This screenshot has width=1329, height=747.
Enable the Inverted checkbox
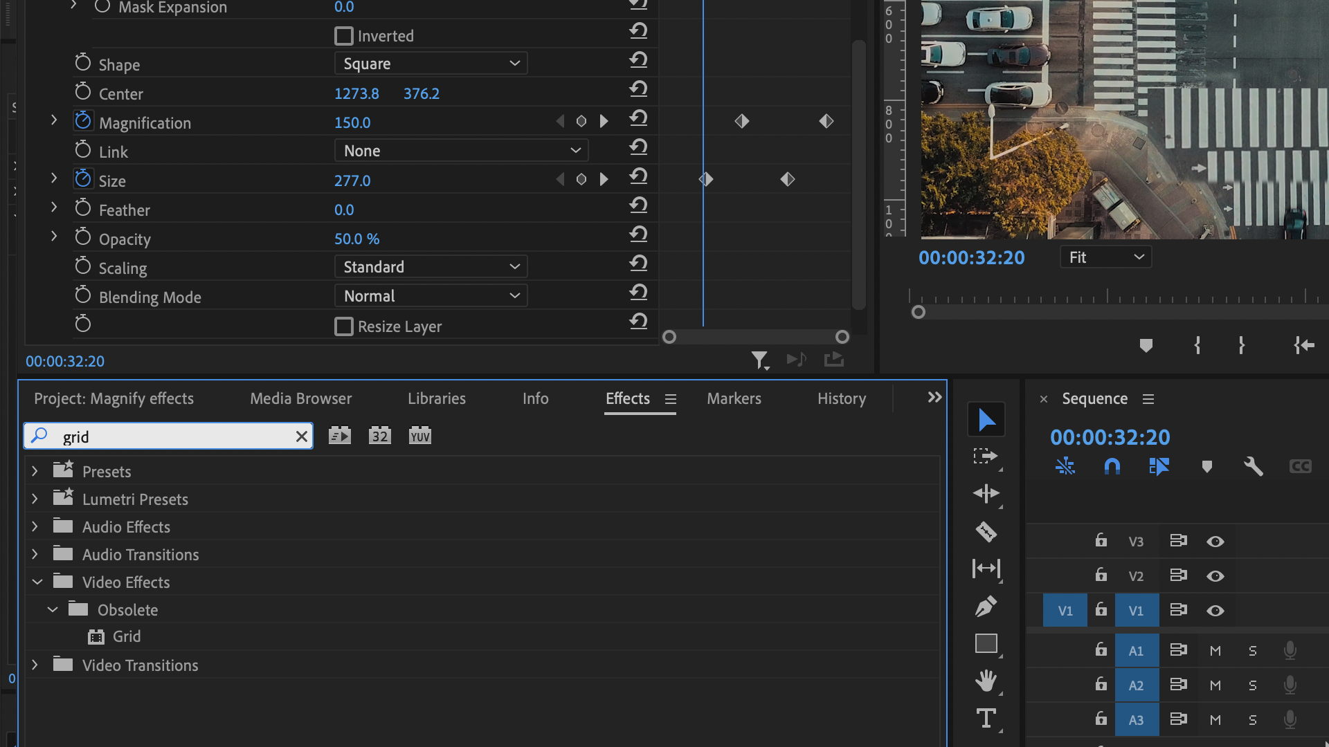tap(344, 35)
